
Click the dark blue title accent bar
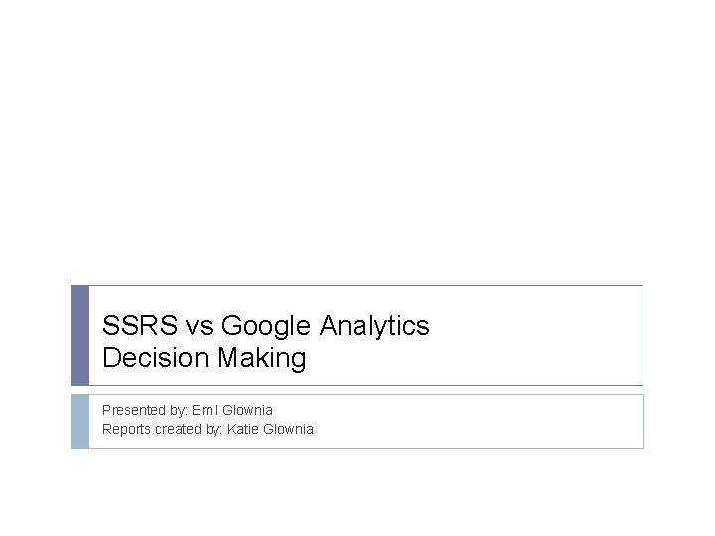79,335
